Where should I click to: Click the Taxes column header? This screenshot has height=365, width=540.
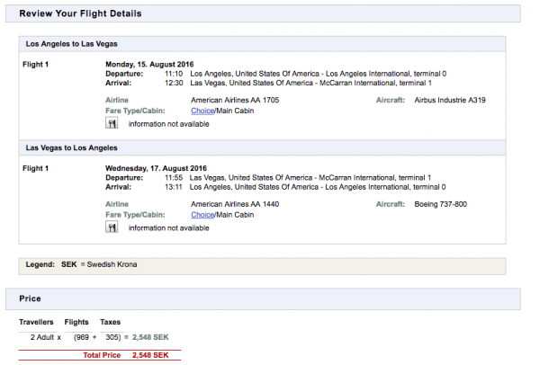tap(111, 321)
